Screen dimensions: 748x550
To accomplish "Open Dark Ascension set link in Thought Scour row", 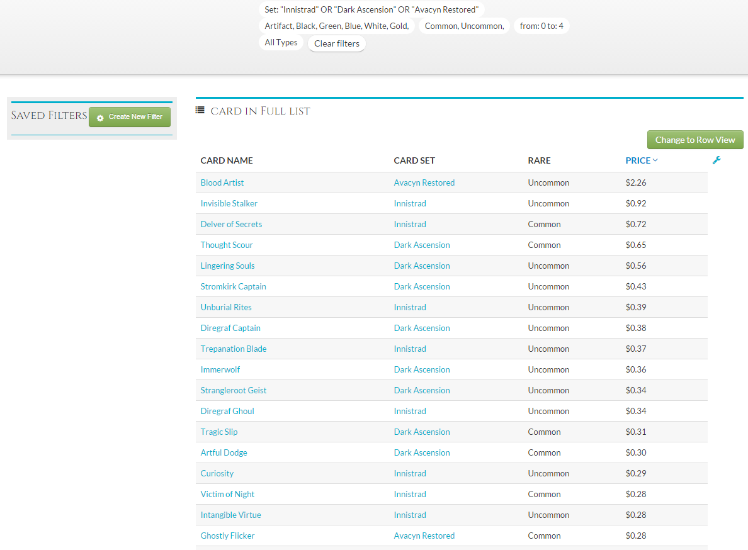I will (422, 245).
